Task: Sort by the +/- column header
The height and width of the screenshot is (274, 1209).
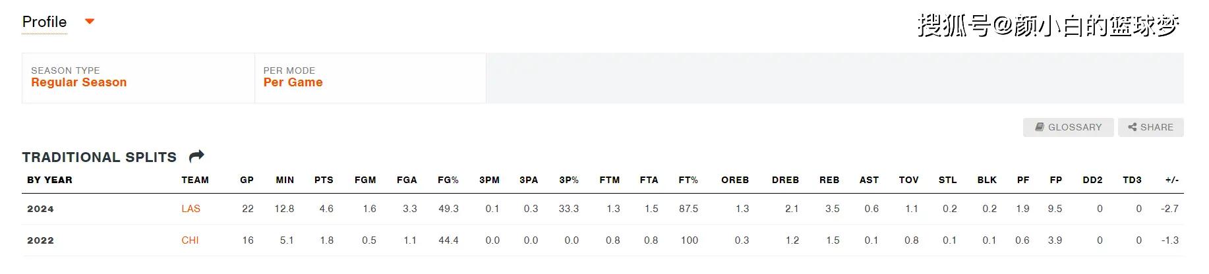Action: coord(1171,180)
